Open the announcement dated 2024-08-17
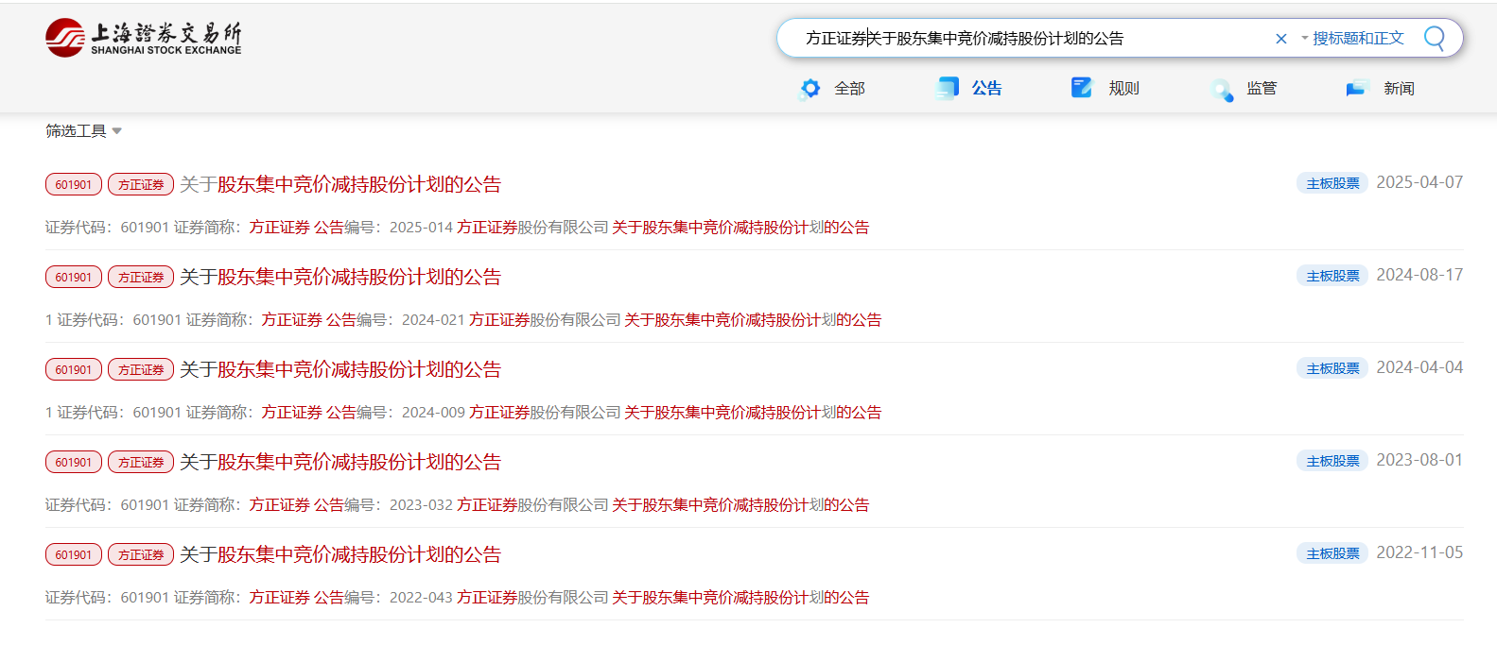The image size is (1497, 645). click(x=340, y=277)
